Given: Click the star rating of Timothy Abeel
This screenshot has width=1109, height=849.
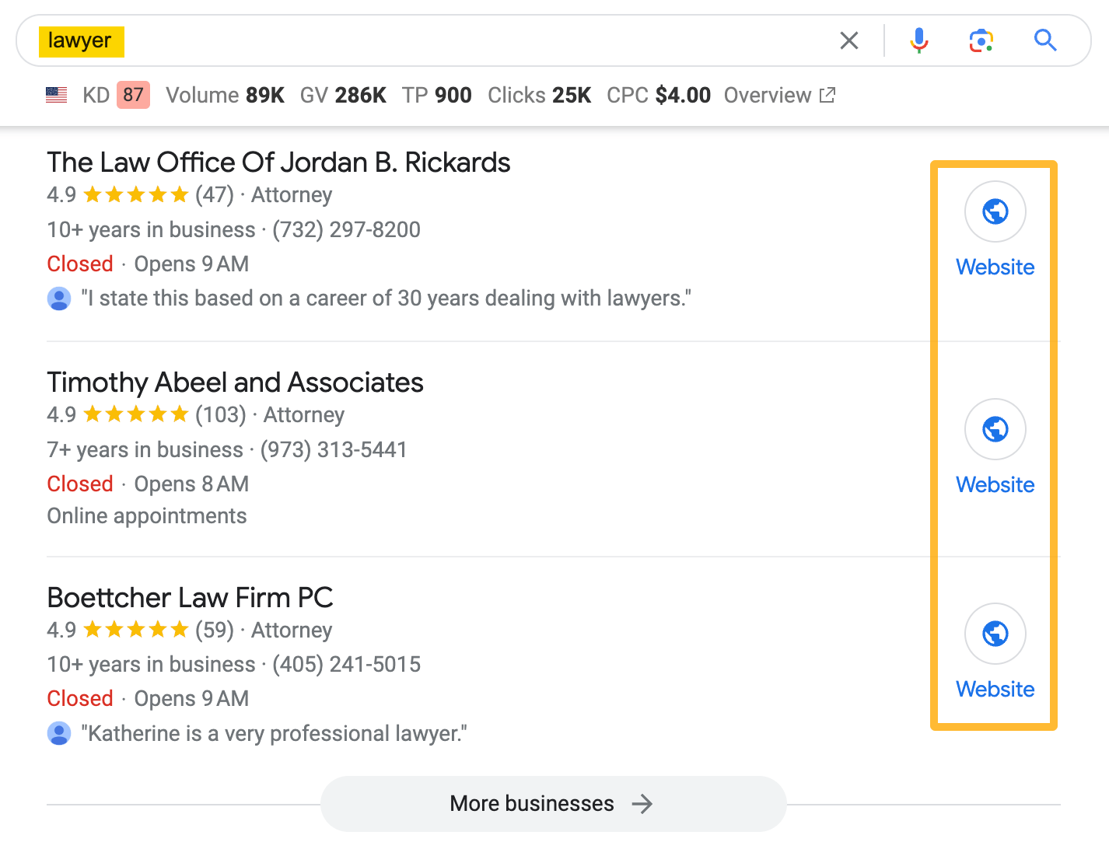Looking at the screenshot, I should [136, 414].
